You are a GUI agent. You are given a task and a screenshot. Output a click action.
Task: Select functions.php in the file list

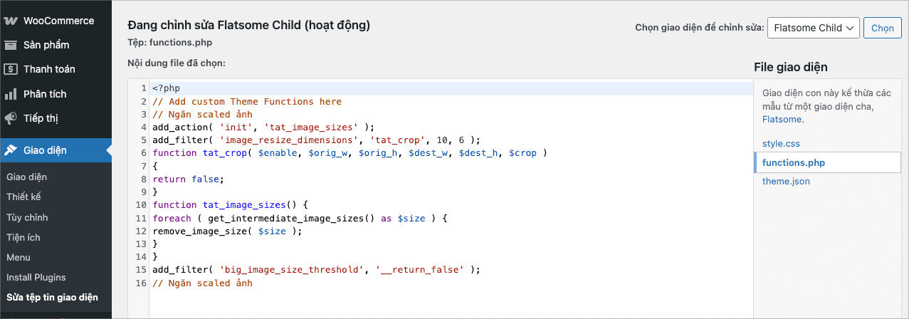794,162
